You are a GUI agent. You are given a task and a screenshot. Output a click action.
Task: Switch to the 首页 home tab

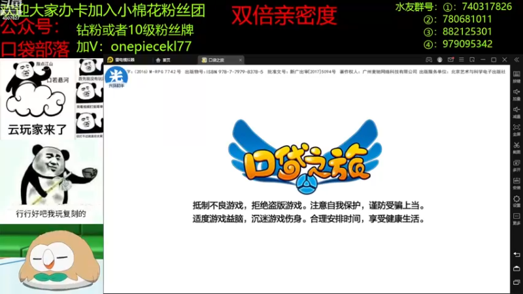163,60
